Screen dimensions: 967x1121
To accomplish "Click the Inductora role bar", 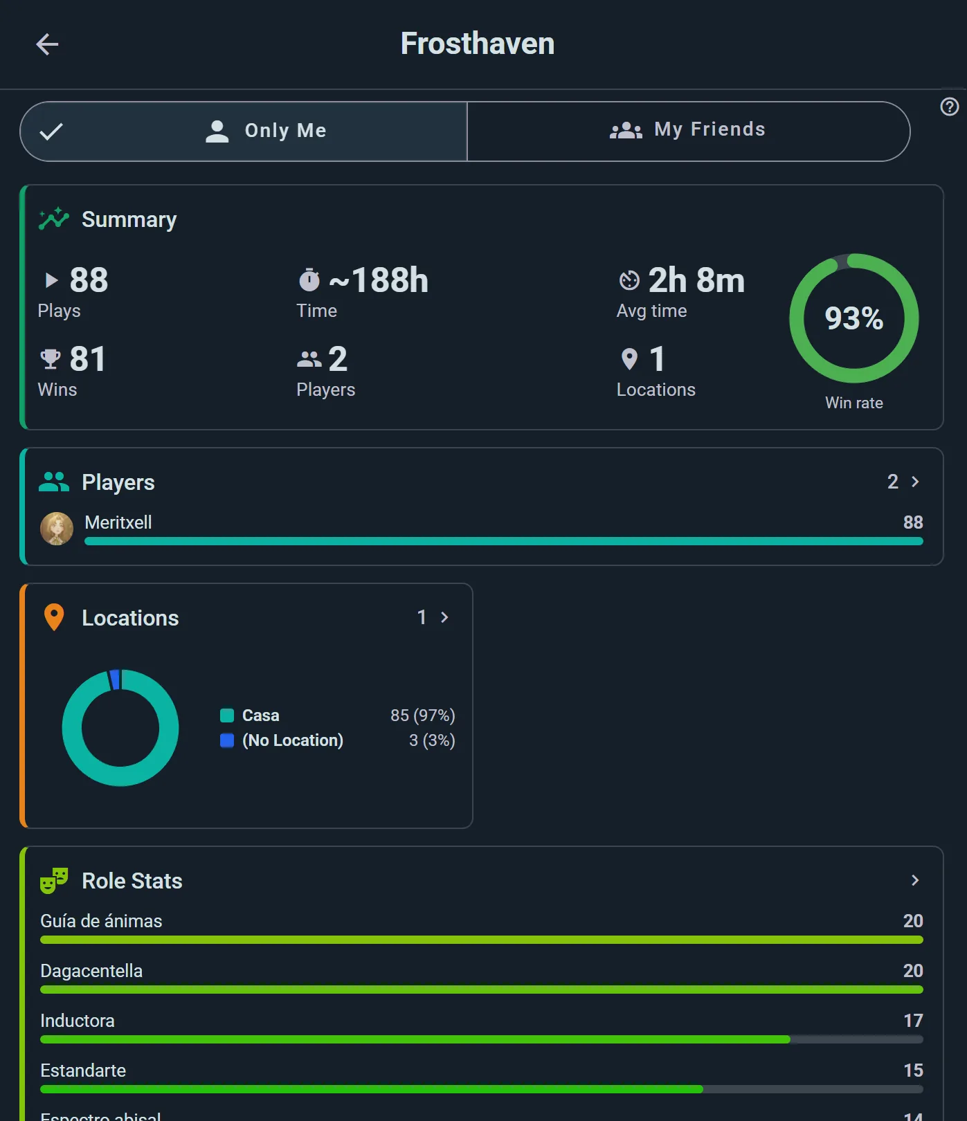I will 482,1039.
